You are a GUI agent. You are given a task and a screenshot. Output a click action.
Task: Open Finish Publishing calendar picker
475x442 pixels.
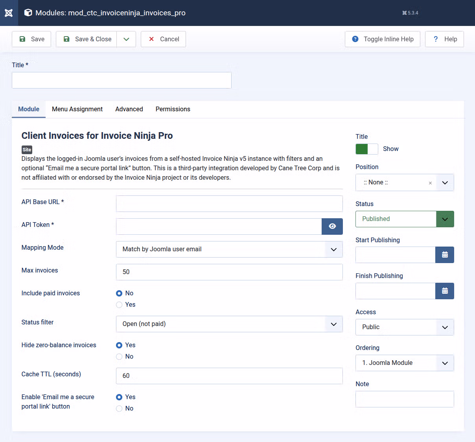tap(445, 291)
